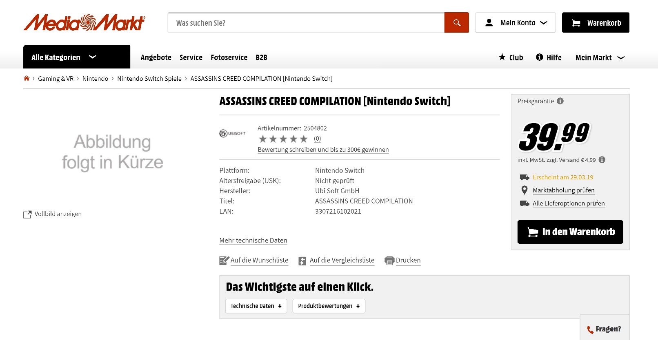Open the Mein Konto dropdown
Image resolution: width=658 pixels, height=340 pixels.
pos(515,23)
